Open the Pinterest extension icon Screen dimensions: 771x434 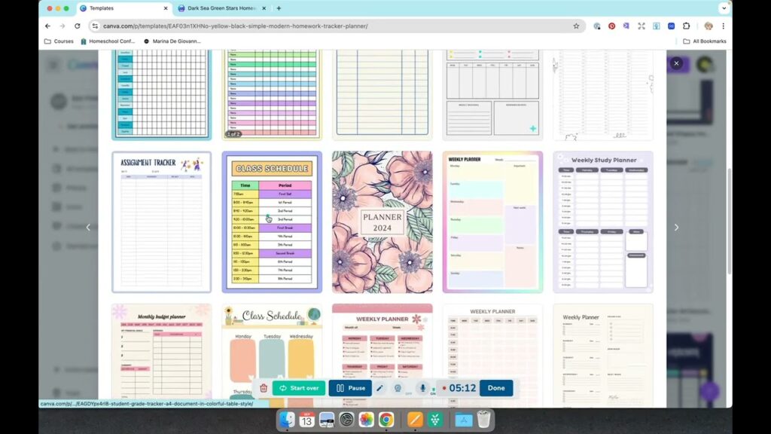612,26
